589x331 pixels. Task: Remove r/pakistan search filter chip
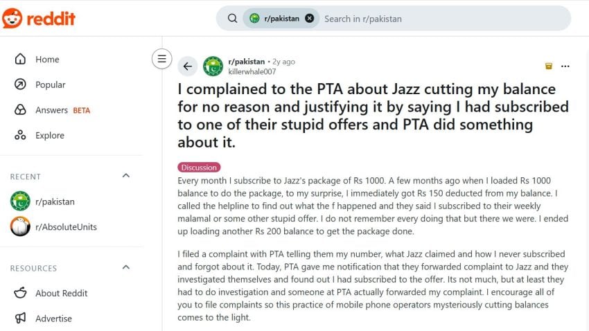click(x=309, y=19)
